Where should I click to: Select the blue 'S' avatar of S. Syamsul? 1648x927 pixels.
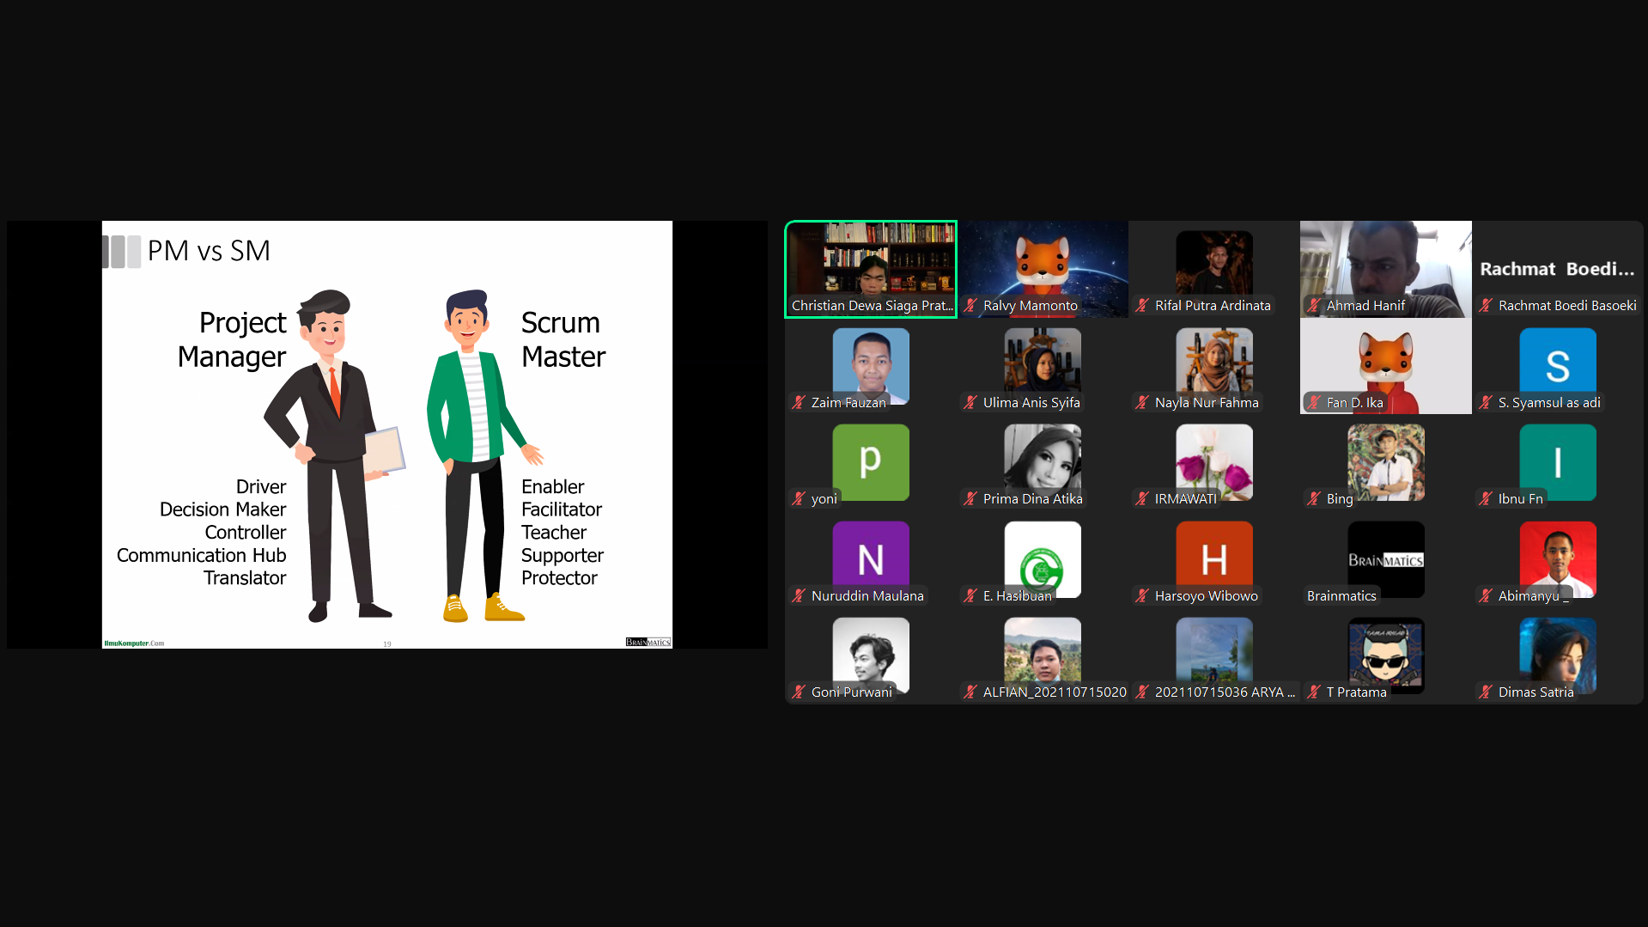coord(1557,364)
